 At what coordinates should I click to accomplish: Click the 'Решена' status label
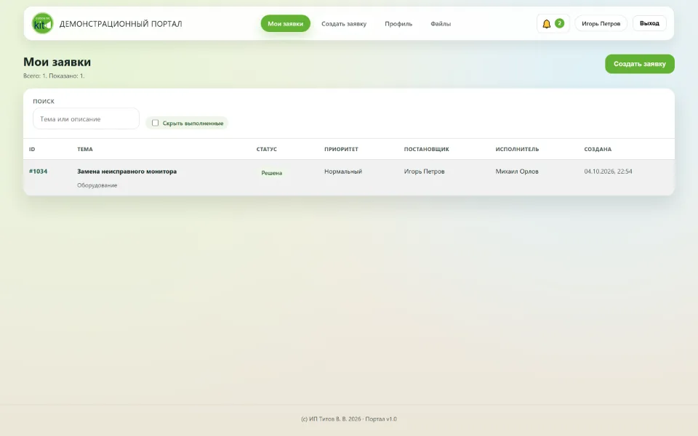(x=271, y=173)
